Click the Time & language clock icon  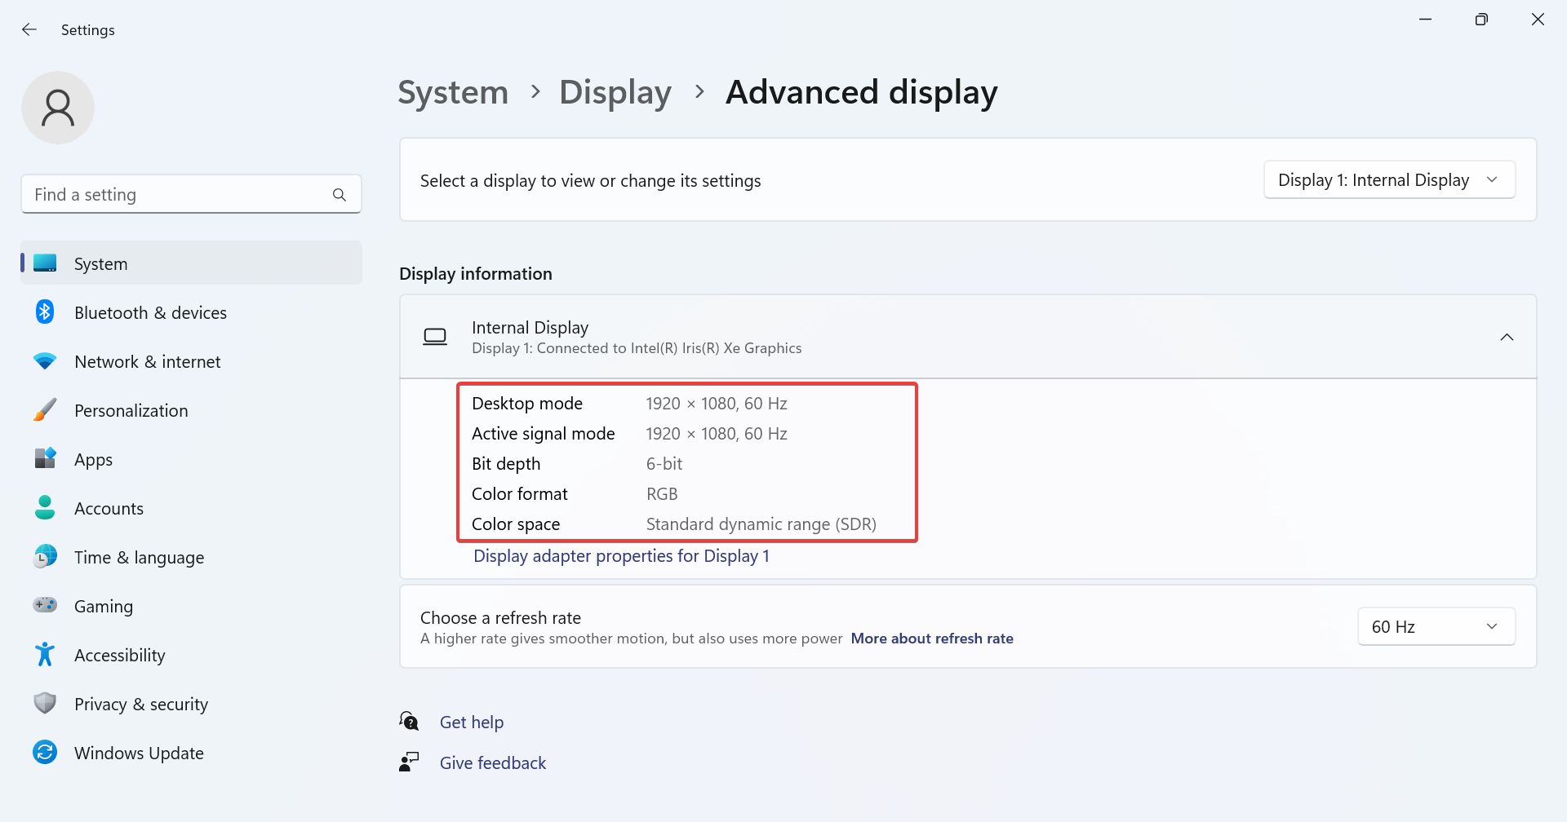point(45,557)
